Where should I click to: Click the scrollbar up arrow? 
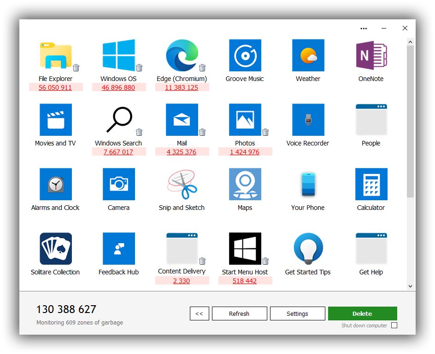coord(410,42)
